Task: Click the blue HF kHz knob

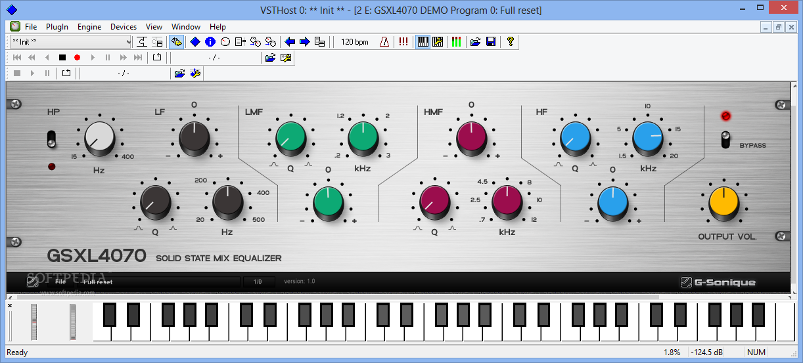Action: [x=648, y=138]
